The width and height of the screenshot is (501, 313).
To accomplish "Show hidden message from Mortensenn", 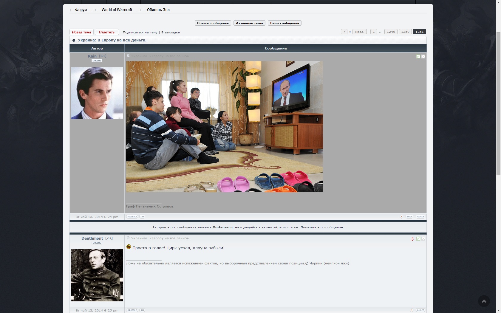I will coord(322,227).
